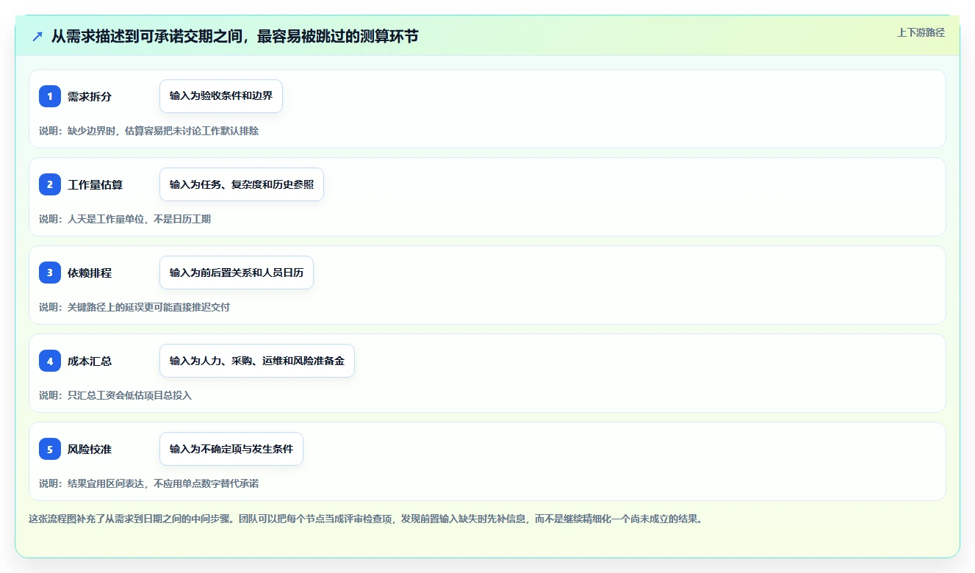Select the 输入为不确定项与发生条件 chip

(x=231, y=449)
